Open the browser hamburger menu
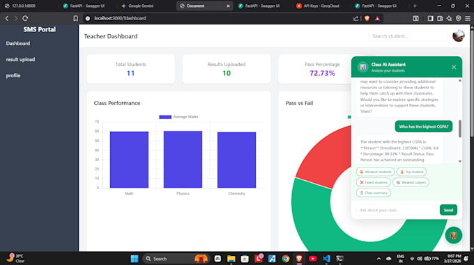The image size is (474, 265). coord(468,18)
